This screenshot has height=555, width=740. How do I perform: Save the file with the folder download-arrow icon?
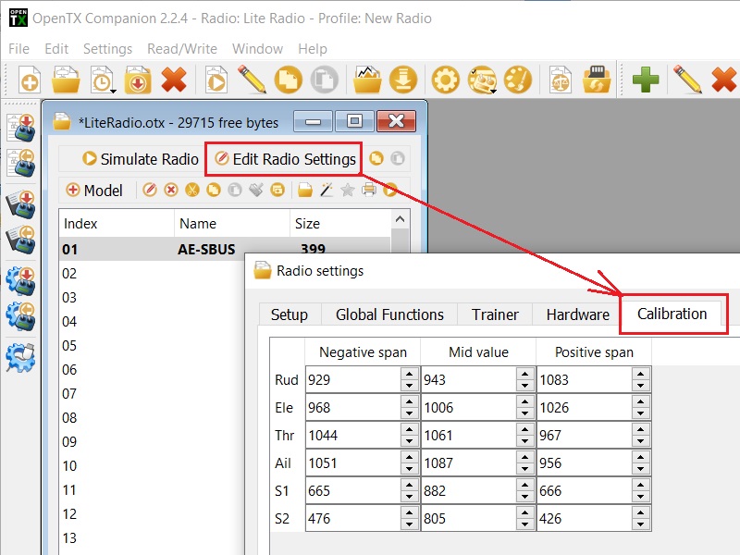[137, 80]
